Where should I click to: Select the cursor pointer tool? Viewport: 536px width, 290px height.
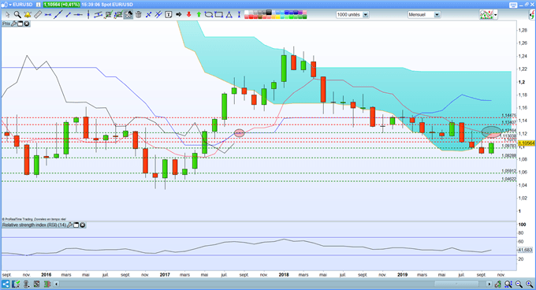pyautogui.click(x=8, y=15)
